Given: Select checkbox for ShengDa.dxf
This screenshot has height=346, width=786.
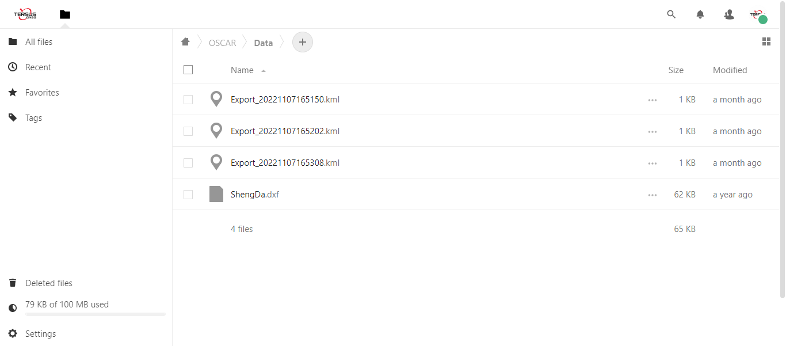Looking at the screenshot, I should click(x=188, y=195).
